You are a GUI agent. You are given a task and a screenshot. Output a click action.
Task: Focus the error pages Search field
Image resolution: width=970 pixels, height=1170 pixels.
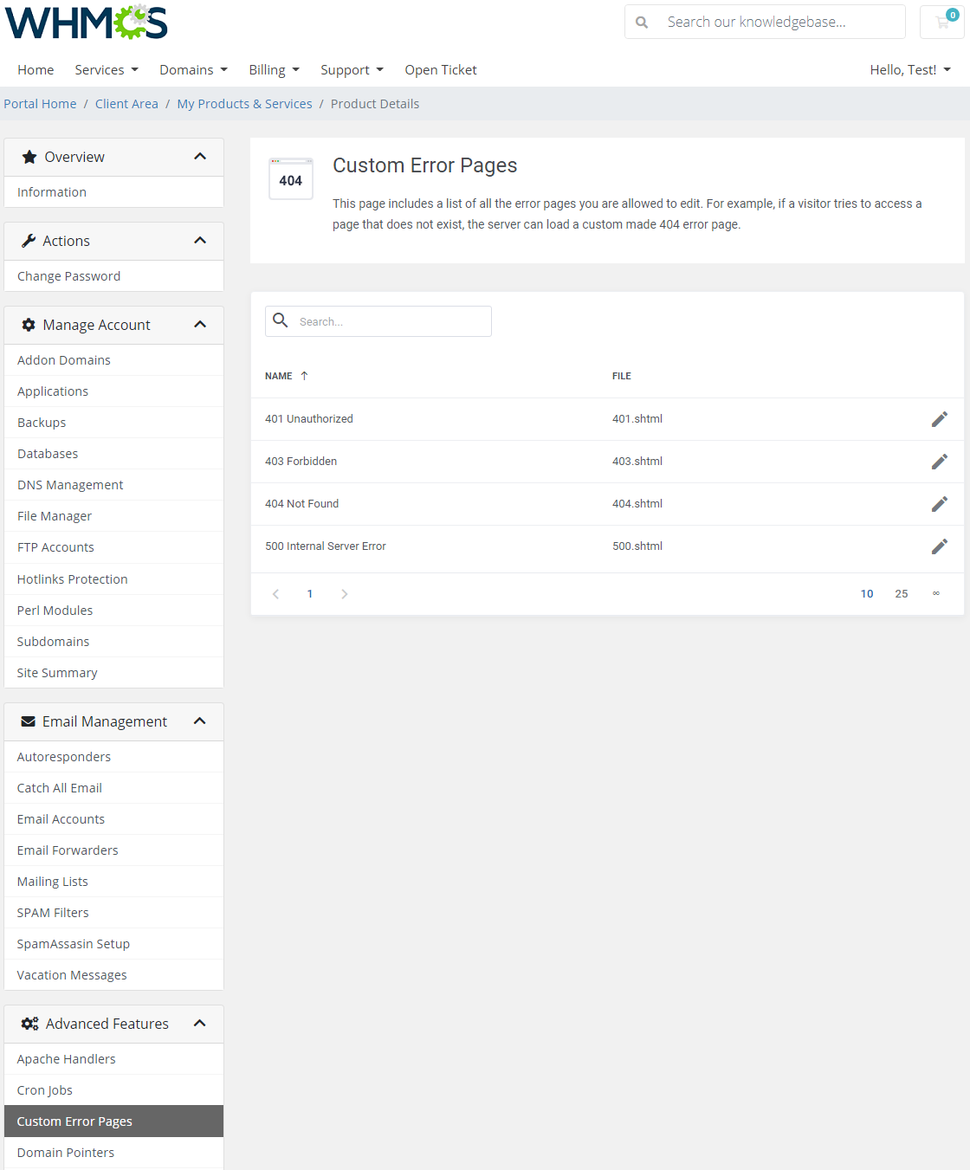pyautogui.click(x=378, y=321)
